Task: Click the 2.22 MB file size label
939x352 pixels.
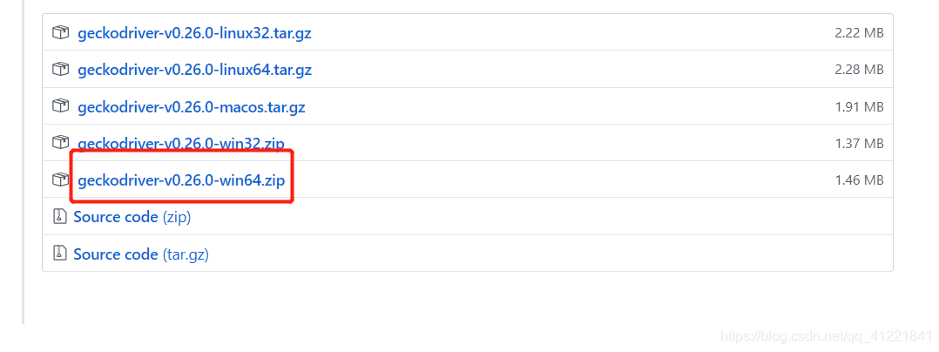Action: 860,33
